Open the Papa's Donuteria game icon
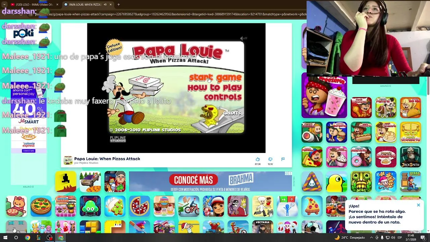Viewport: 430px width, 242px height. tap(361, 157)
